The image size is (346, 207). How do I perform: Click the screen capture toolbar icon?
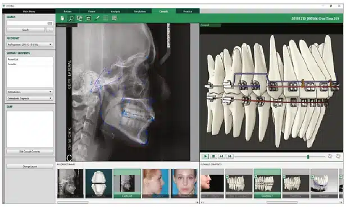80,19
